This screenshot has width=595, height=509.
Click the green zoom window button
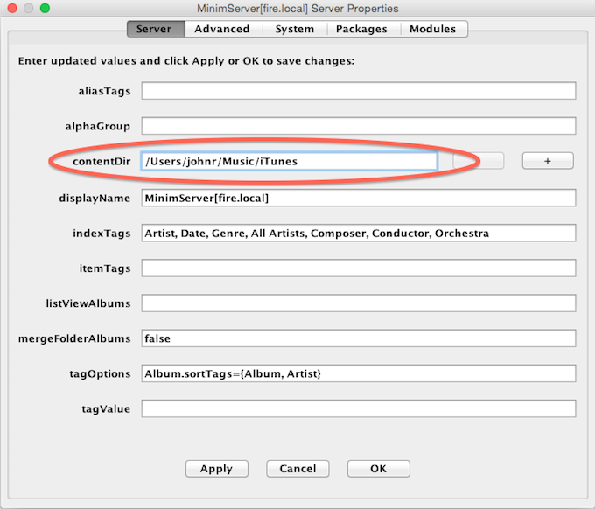click(45, 8)
